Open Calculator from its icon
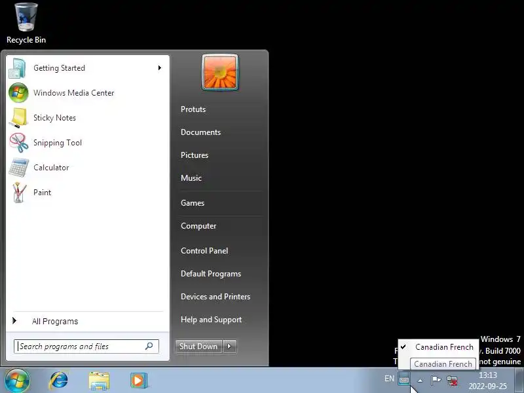Viewport: 524px width, 393px height. click(x=19, y=168)
